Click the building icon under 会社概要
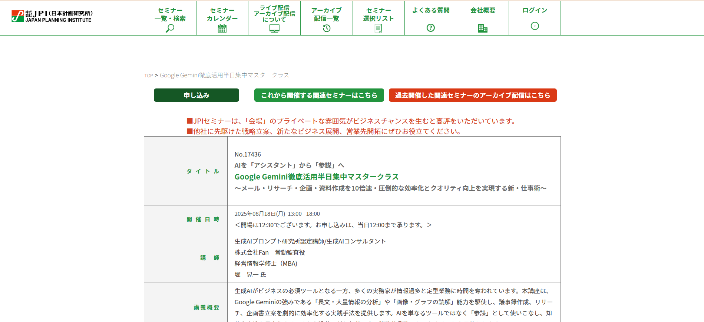 (483, 28)
